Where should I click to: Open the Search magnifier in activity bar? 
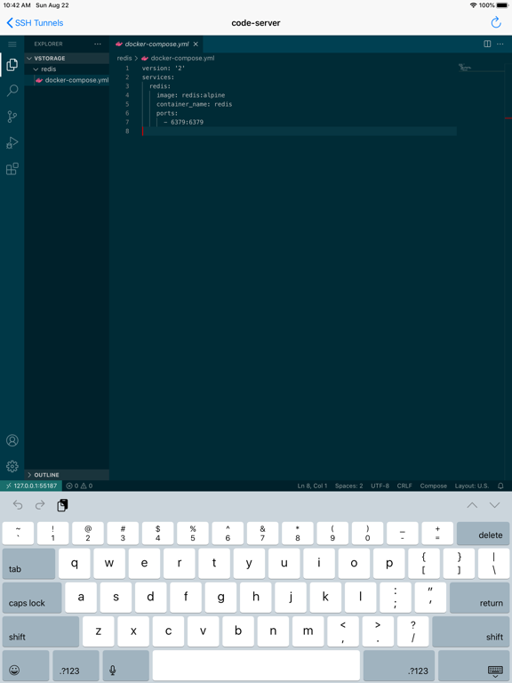click(x=12, y=91)
